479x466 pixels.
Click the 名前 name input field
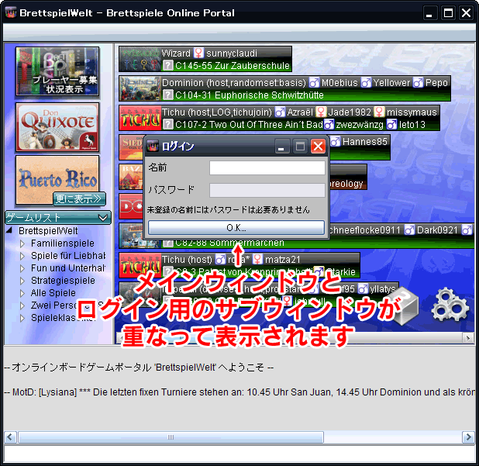pos(267,168)
